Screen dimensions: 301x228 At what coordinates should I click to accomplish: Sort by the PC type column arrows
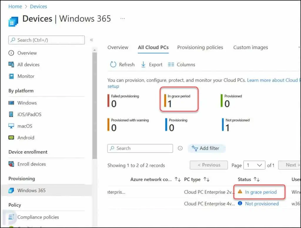pos(206,179)
